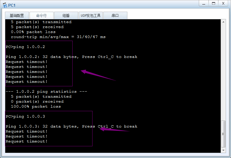The width and height of the screenshot is (231, 158).
Task: Click the 'Ping 1.0.0.3: 32 data bytes' line
Action: 71,126
